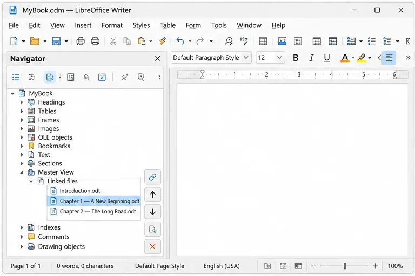Image resolution: width=415 pixels, height=276 pixels.
Task: Open the Edit menu
Action: tap(35, 25)
